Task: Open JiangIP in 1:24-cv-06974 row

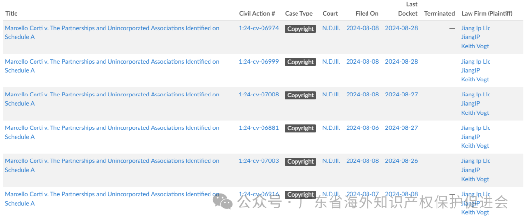Action: 471,37
